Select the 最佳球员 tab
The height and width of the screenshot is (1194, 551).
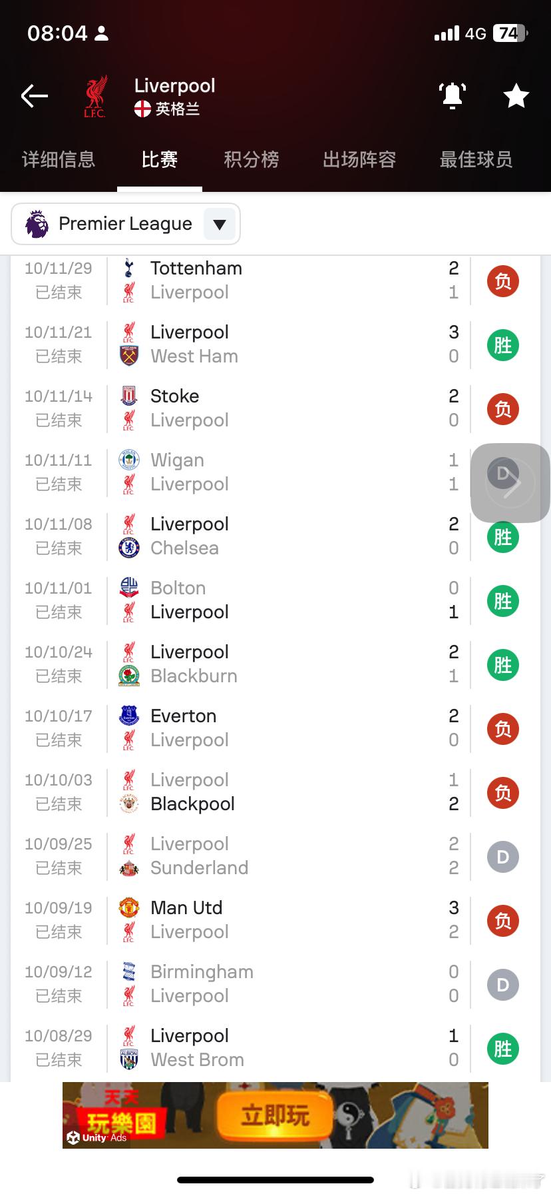476,160
